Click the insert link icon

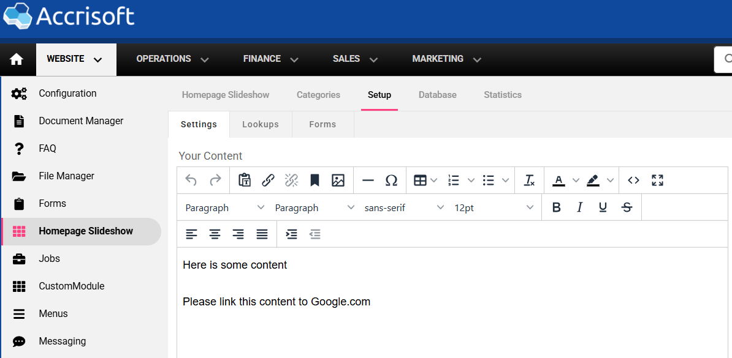(x=268, y=180)
